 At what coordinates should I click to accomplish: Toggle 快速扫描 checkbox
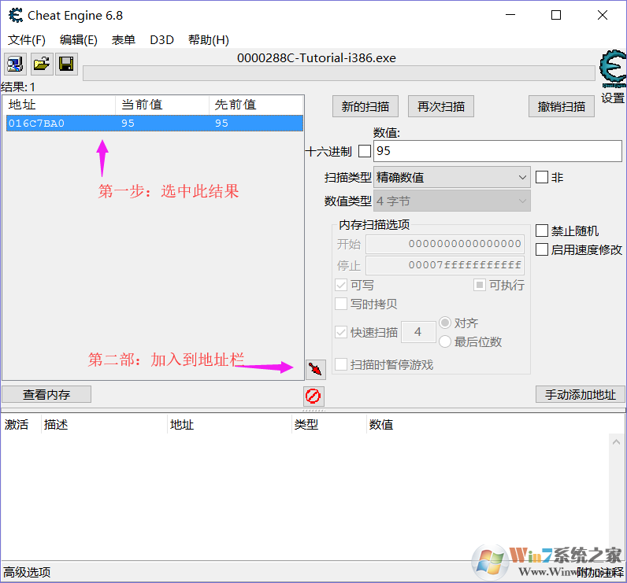point(341,332)
